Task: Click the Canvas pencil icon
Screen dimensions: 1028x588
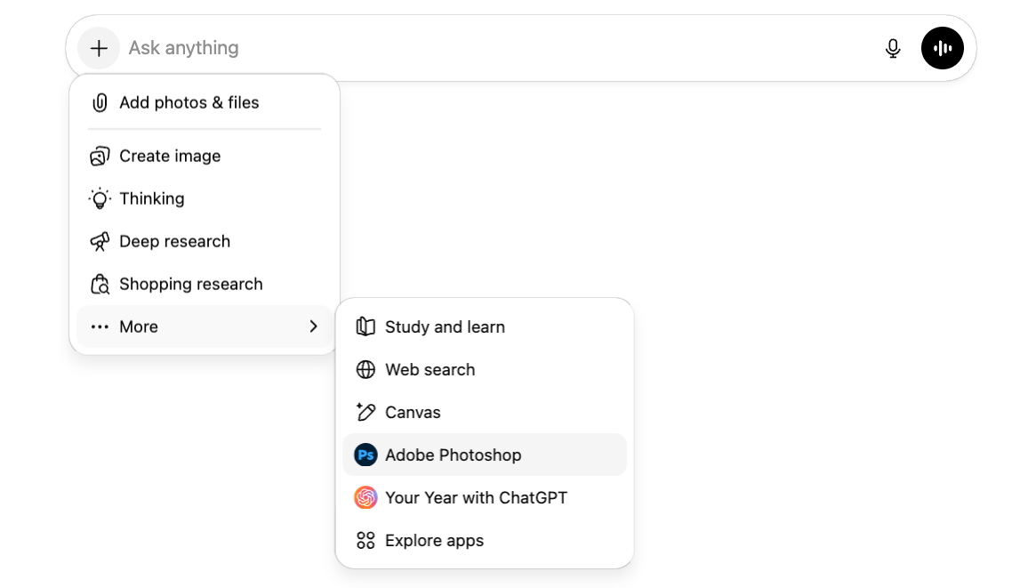Action: [365, 412]
